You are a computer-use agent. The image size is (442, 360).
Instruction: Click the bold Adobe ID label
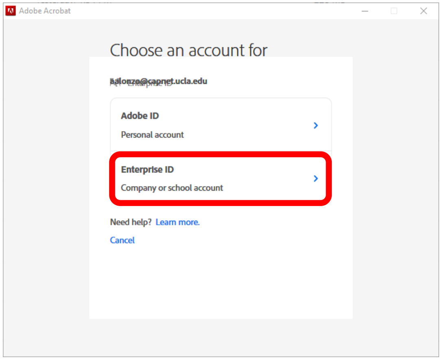tap(140, 116)
